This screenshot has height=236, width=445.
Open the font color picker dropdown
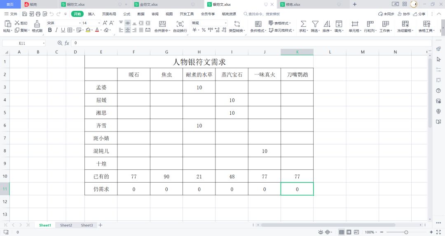101,30
